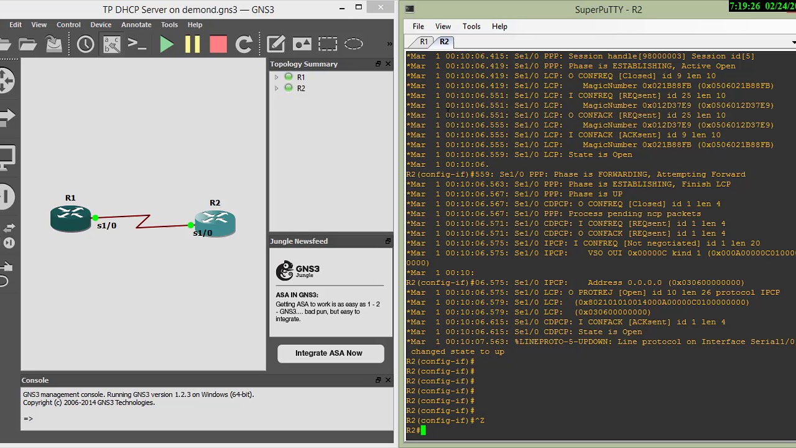Open the Tools menu in GNS3
The height and width of the screenshot is (448, 796).
(x=169, y=25)
